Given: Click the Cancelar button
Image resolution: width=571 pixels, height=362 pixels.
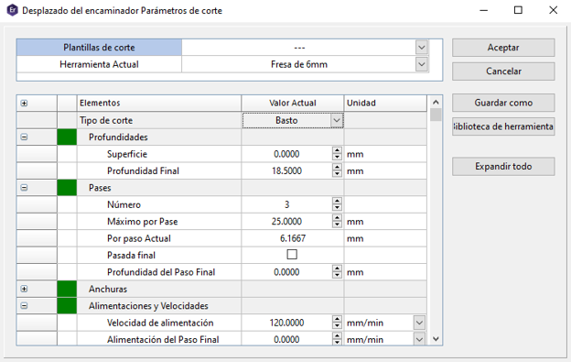Looking at the screenshot, I should pyautogui.click(x=503, y=71).
